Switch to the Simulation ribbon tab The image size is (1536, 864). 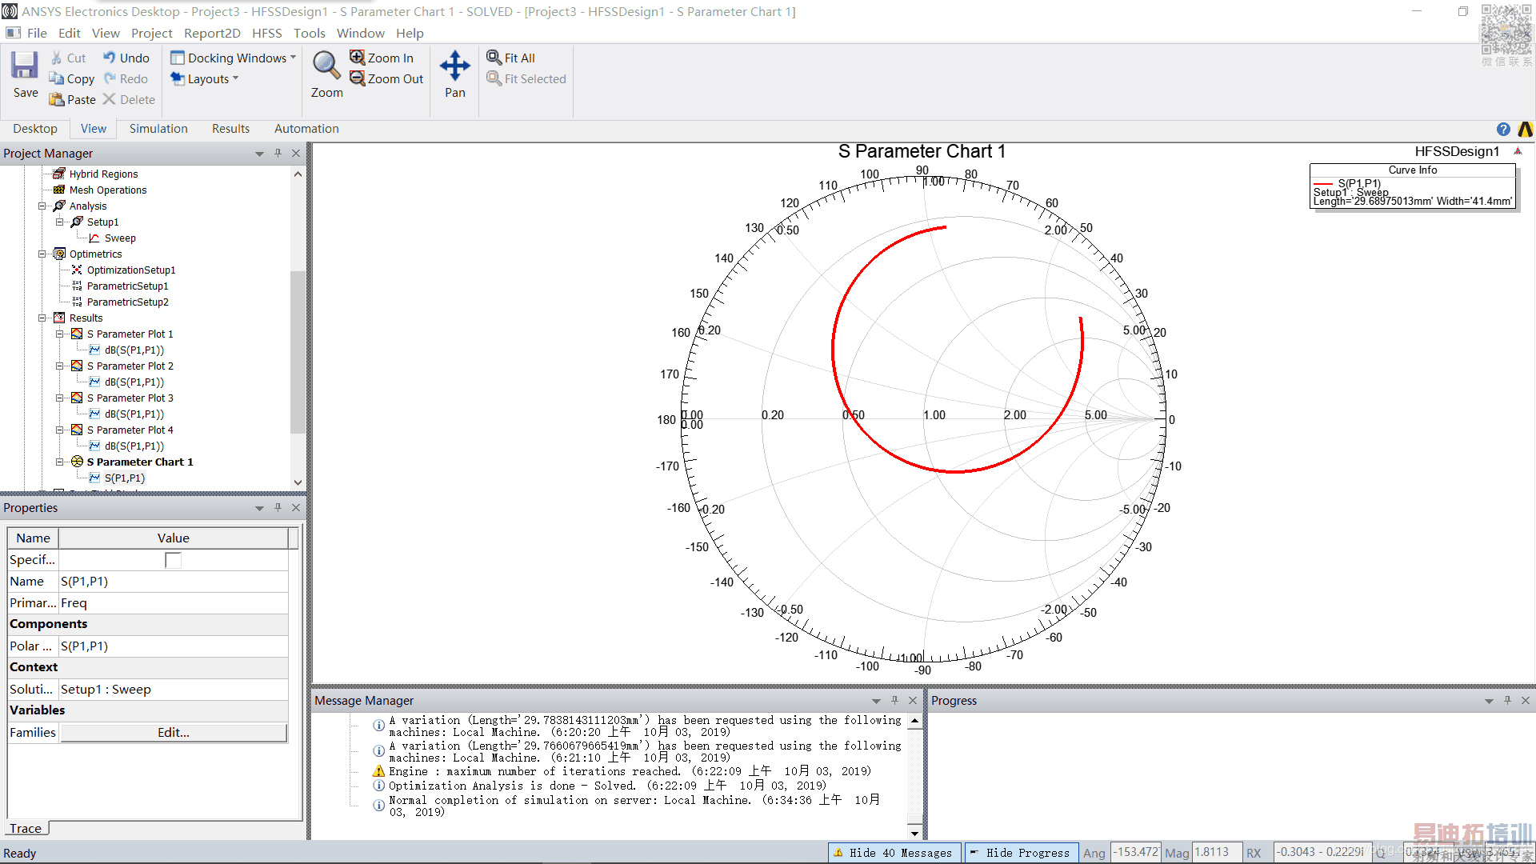pyautogui.click(x=158, y=129)
